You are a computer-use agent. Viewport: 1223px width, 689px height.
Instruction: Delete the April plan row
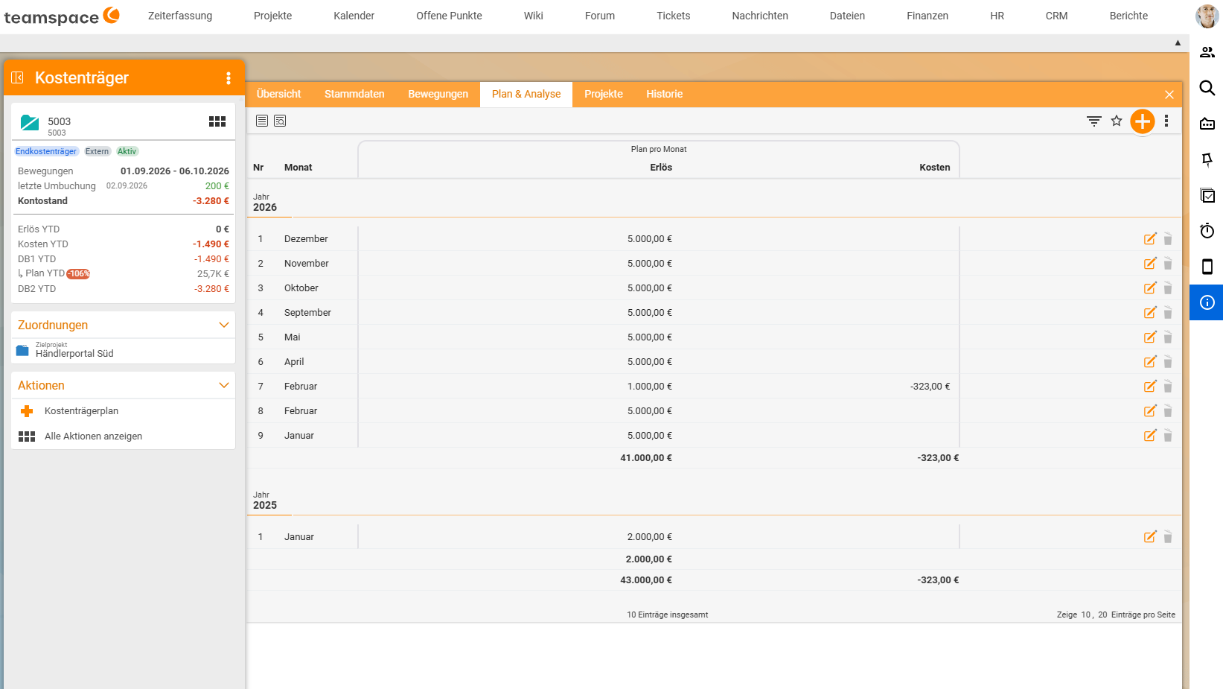[1168, 362]
